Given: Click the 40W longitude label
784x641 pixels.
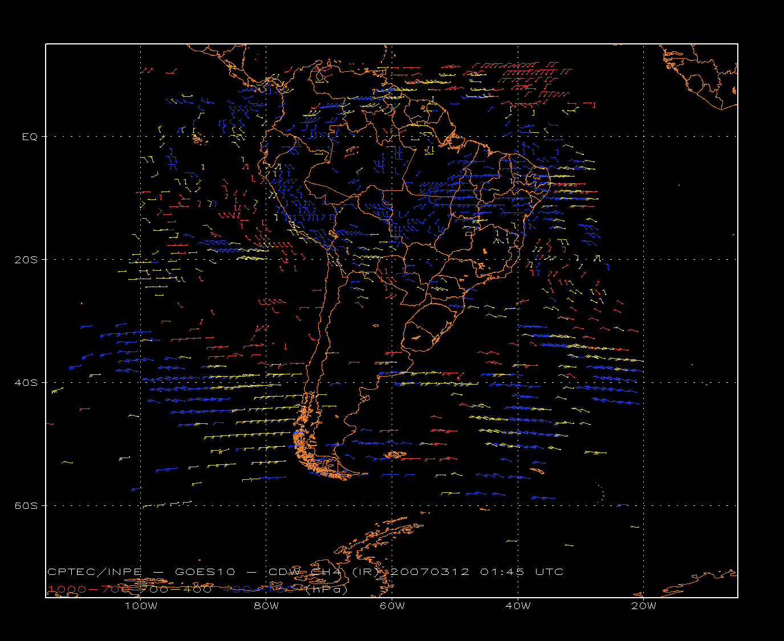Looking at the screenshot, I should coord(518,606).
